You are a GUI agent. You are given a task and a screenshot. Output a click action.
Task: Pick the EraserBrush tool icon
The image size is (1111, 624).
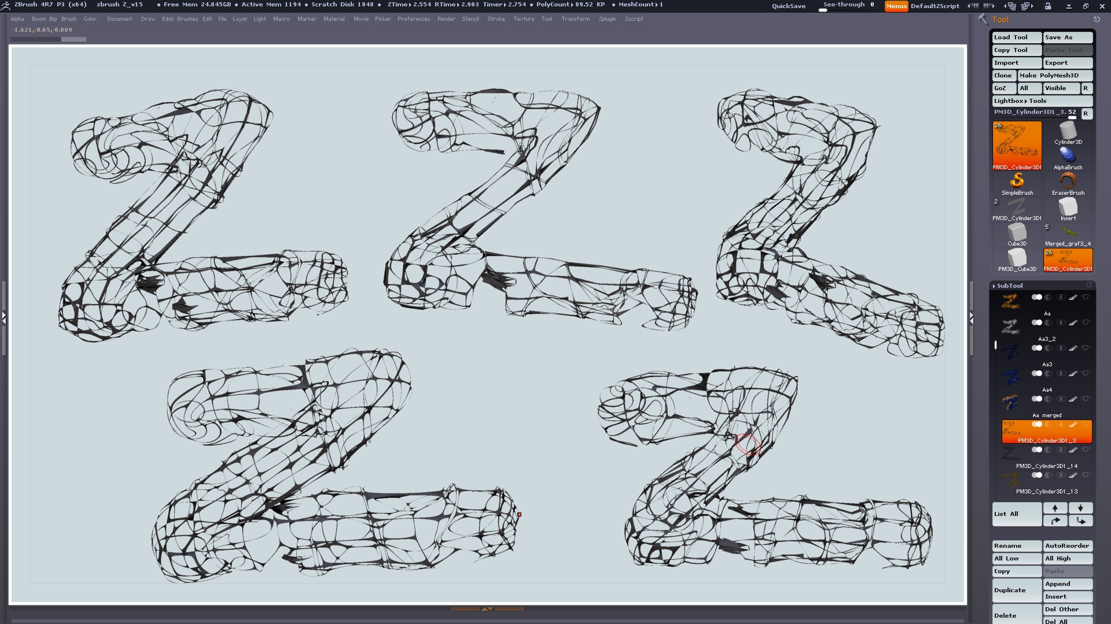[x=1068, y=181]
